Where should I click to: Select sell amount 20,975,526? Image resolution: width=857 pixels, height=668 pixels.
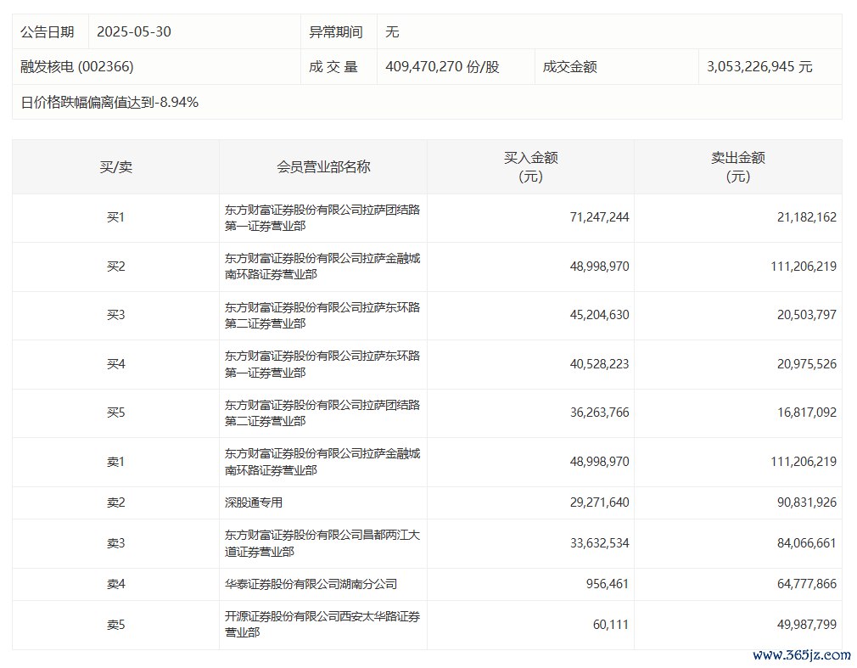tap(807, 364)
